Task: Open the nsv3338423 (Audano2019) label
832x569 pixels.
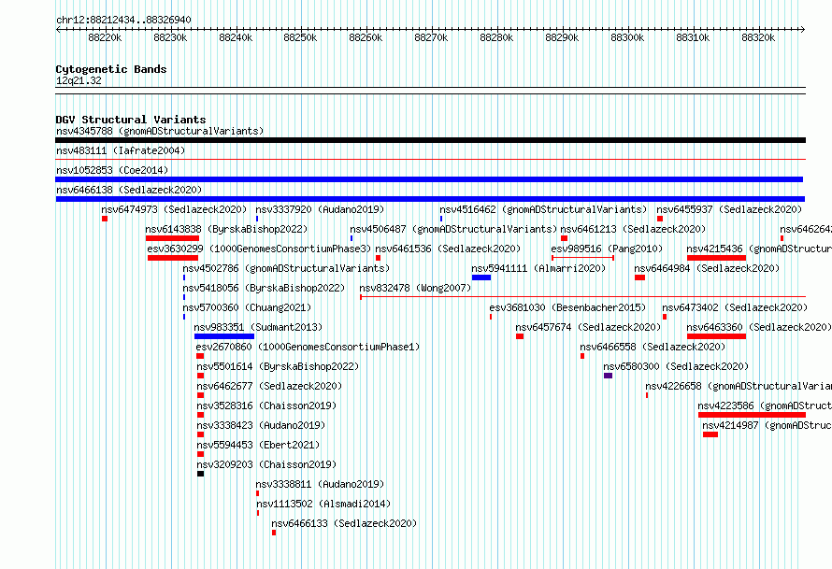Action: click(x=261, y=425)
